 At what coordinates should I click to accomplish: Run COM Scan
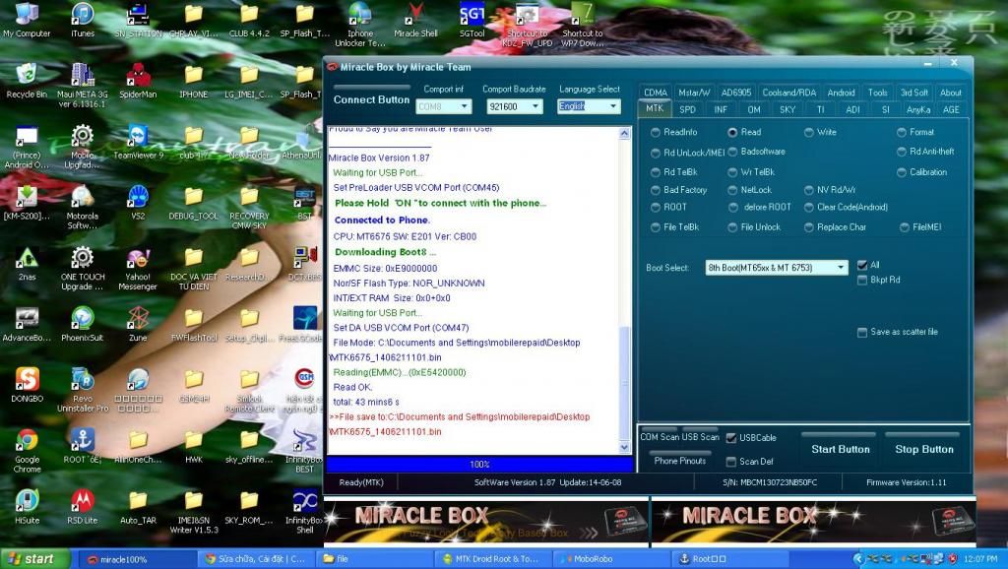[660, 436]
